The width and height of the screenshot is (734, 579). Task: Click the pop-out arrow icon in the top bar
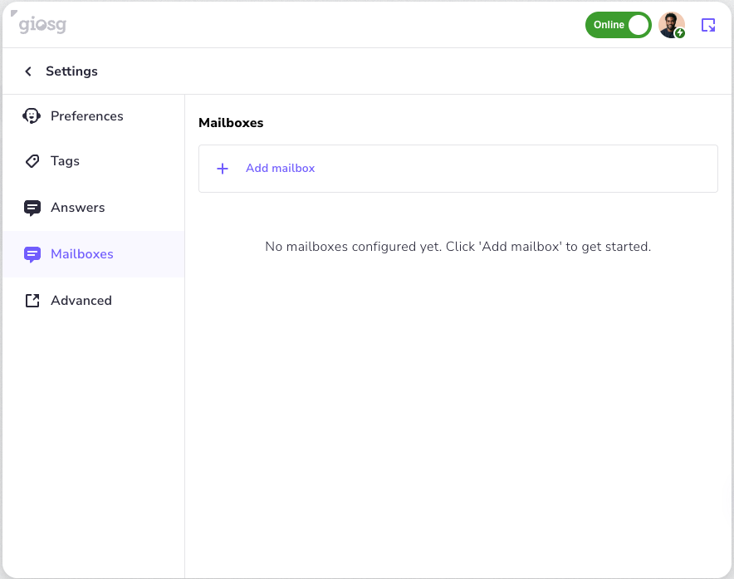pyautogui.click(x=708, y=25)
